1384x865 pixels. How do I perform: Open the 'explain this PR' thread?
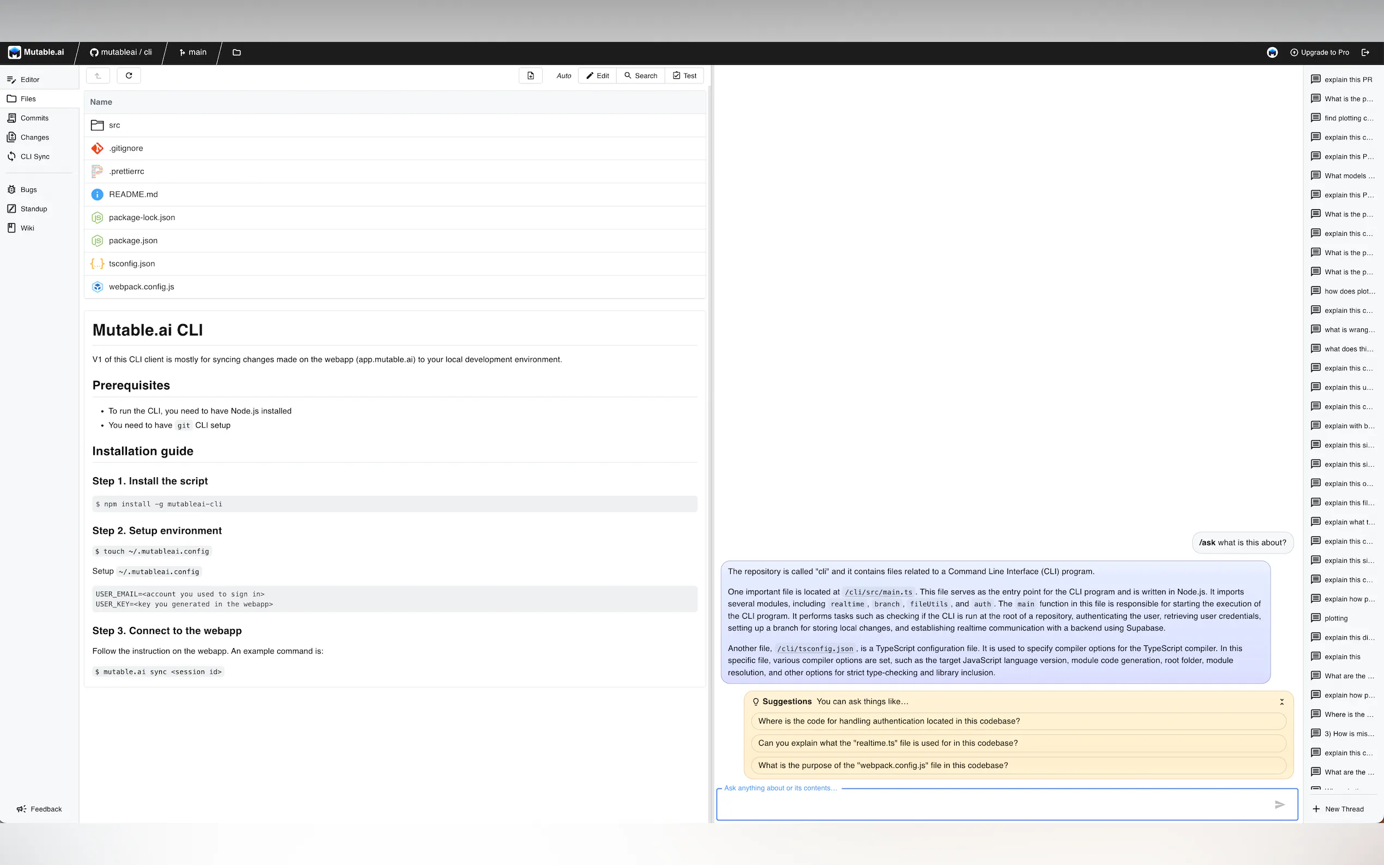pyautogui.click(x=1342, y=80)
